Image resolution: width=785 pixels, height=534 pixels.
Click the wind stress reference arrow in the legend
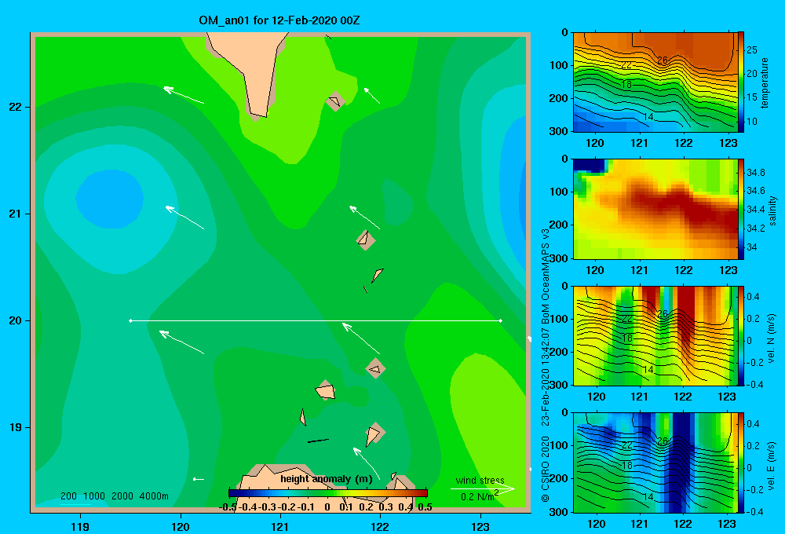coord(483,488)
